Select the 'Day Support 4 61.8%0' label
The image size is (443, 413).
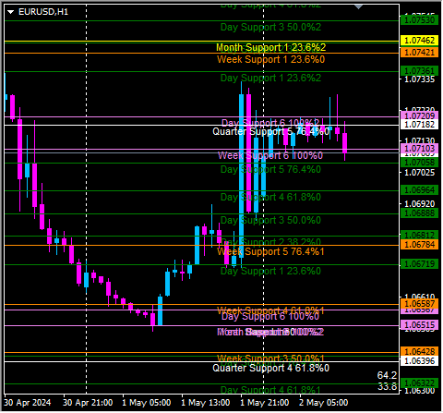coord(270,197)
